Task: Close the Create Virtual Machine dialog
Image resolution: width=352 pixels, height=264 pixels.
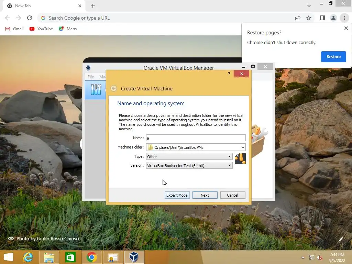Action: coord(242,74)
